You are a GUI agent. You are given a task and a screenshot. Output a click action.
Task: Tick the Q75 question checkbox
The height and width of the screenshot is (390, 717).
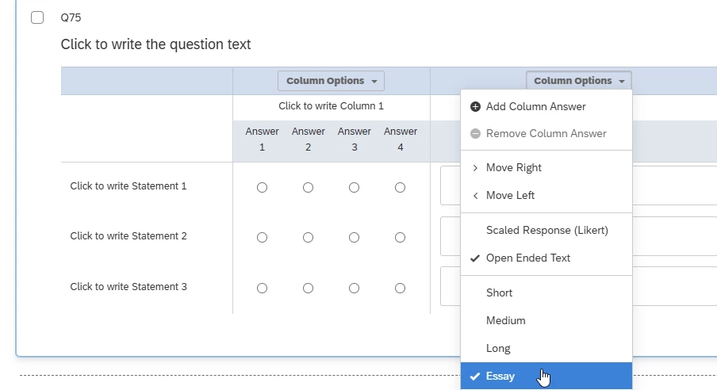point(37,17)
